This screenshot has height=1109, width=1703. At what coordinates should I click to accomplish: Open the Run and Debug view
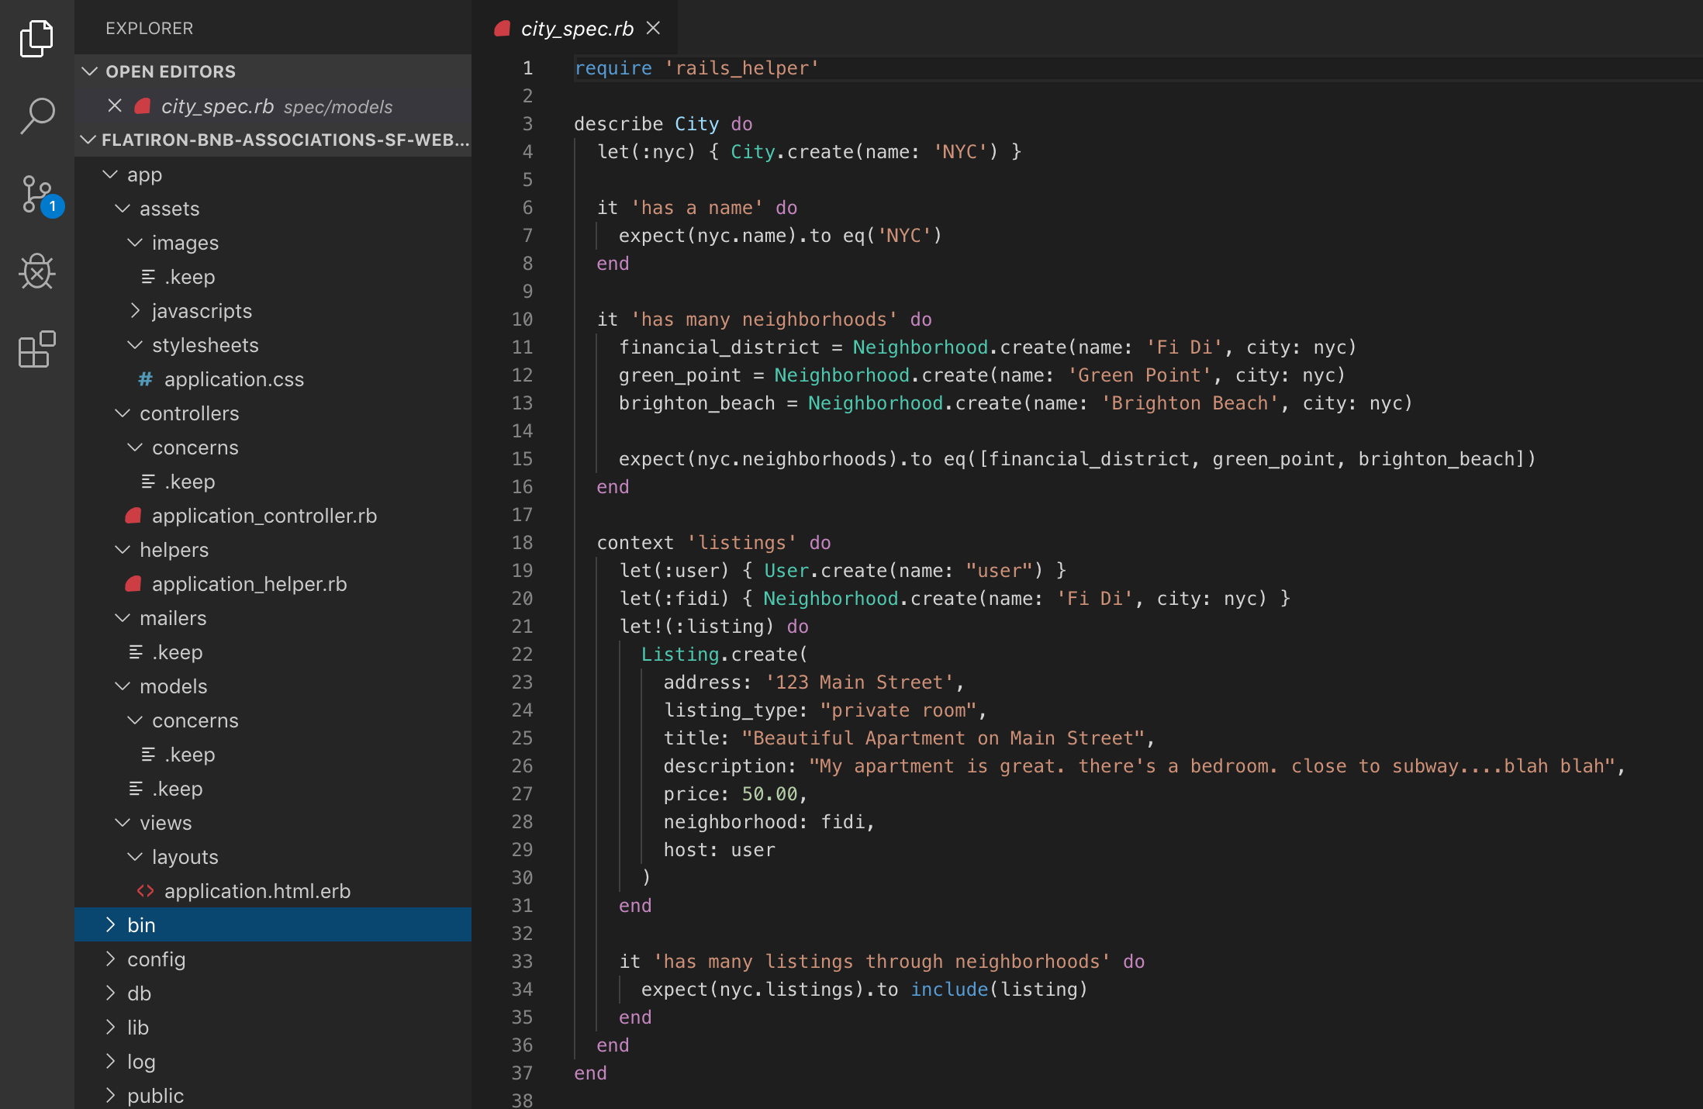(36, 271)
